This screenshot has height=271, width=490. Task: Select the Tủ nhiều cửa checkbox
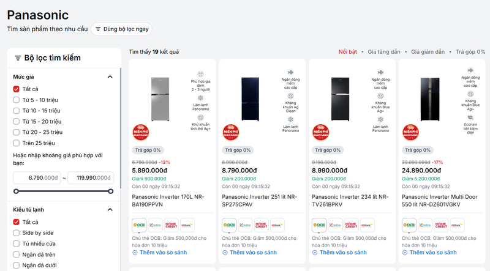point(17,243)
